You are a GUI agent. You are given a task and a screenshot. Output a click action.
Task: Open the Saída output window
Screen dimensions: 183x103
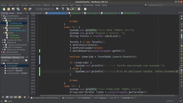(x=8, y=101)
